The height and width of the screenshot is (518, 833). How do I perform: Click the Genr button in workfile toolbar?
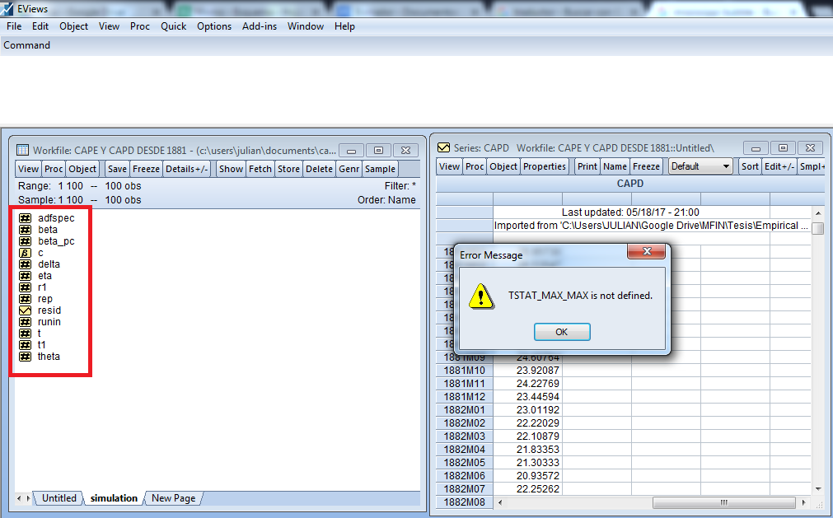click(x=349, y=169)
